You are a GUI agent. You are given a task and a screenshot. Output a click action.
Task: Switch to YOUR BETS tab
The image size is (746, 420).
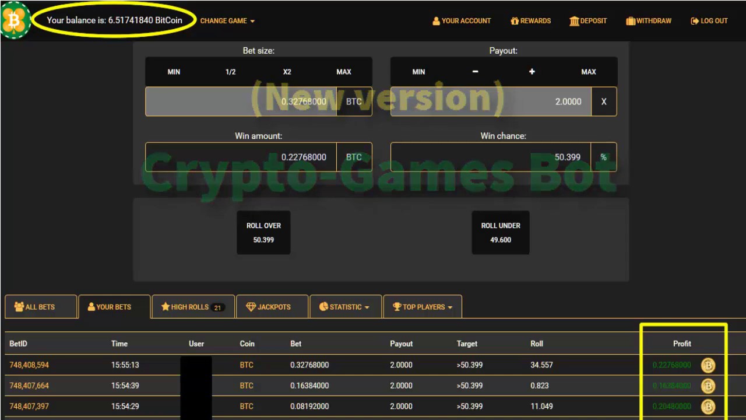(114, 307)
